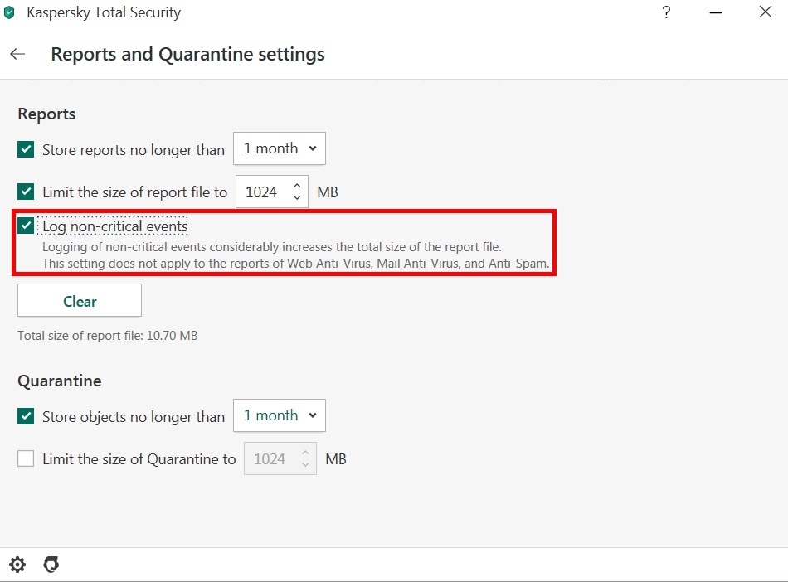Increase report file size with up arrow

[x=297, y=186]
